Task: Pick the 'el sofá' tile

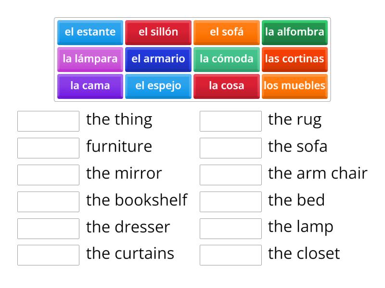Action: click(x=226, y=32)
